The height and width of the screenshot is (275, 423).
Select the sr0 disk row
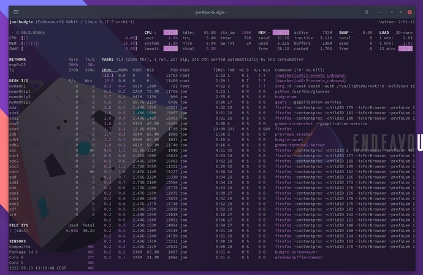[x=51, y=214]
